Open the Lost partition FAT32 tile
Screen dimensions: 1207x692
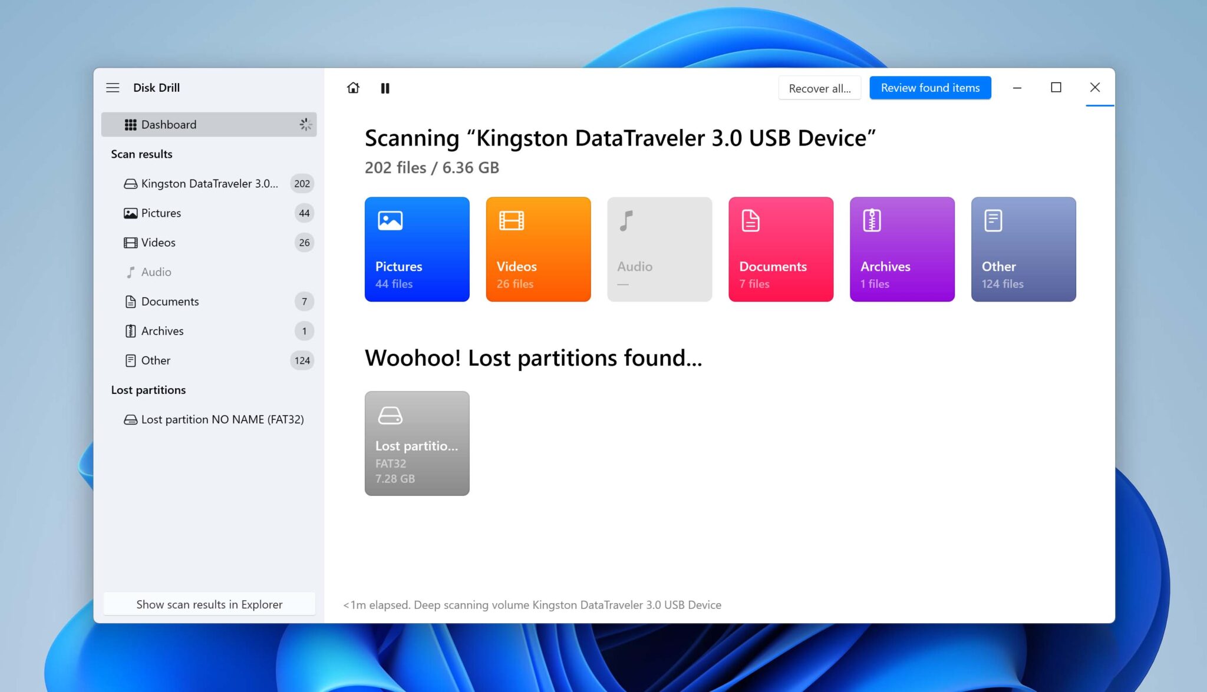coord(417,443)
